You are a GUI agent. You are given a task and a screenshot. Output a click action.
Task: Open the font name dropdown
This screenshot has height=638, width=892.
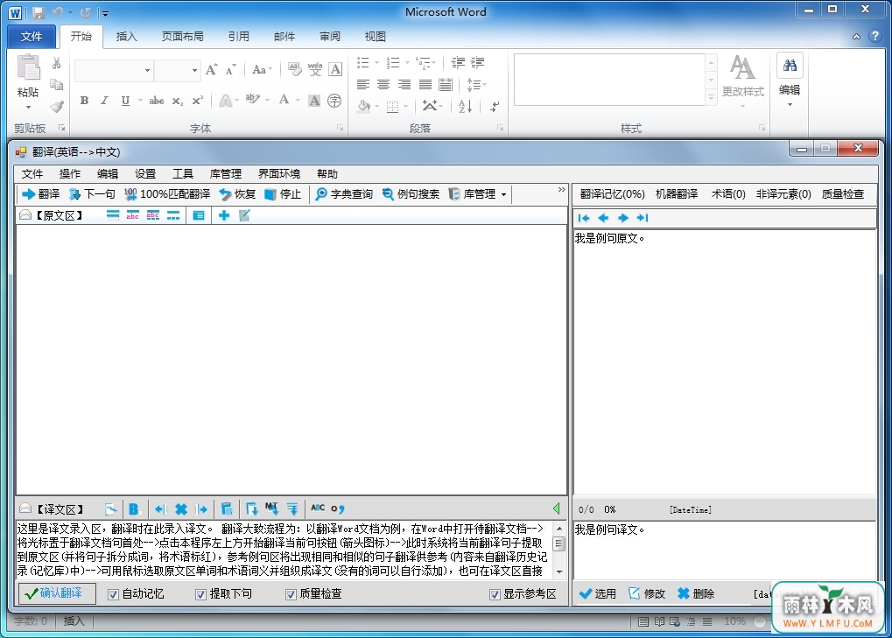click(x=147, y=70)
